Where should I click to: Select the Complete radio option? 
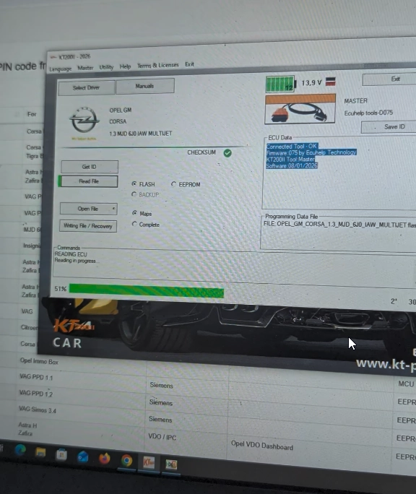pos(134,224)
